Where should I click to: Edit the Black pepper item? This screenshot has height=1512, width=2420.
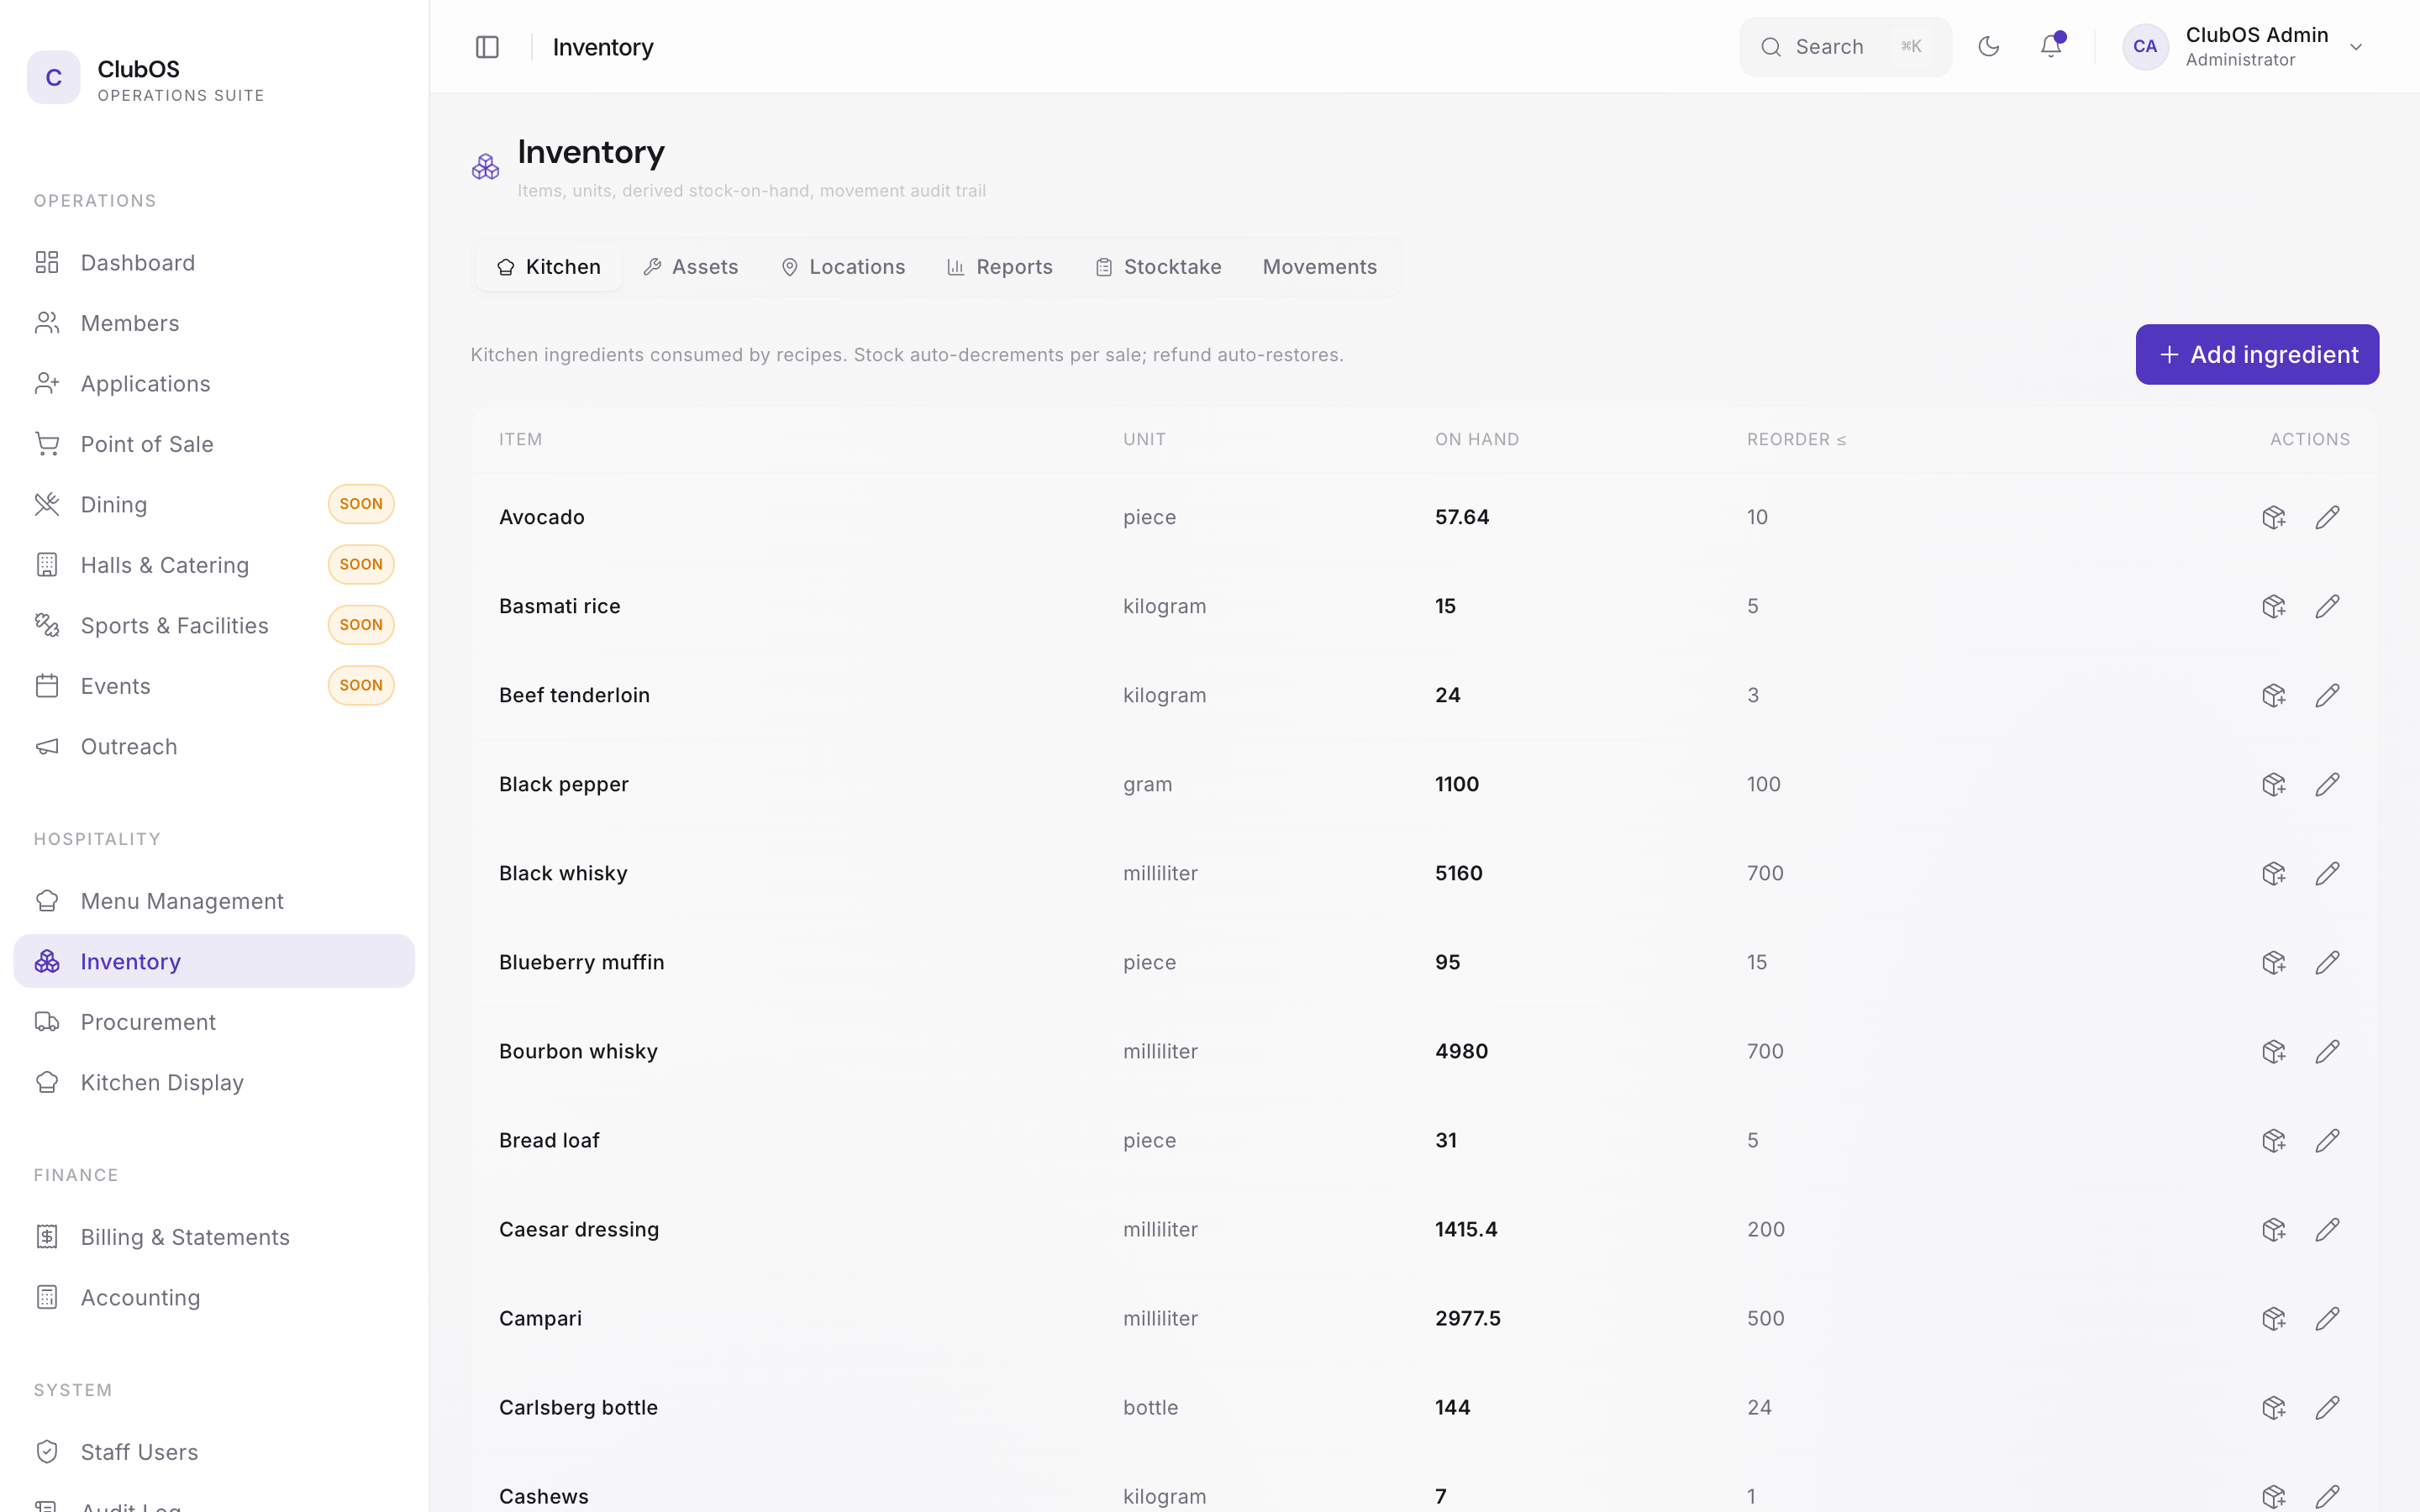point(2327,784)
